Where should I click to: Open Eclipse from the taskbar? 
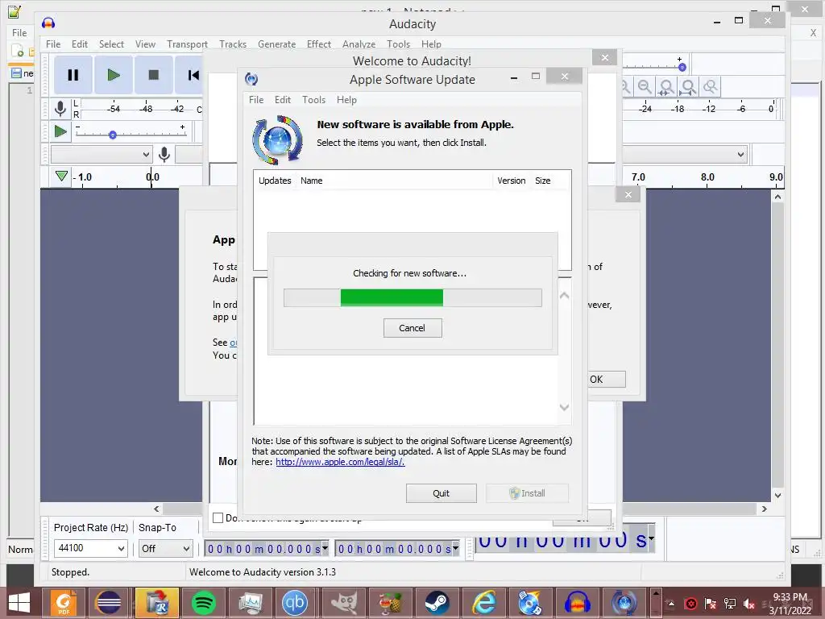tap(109, 603)
